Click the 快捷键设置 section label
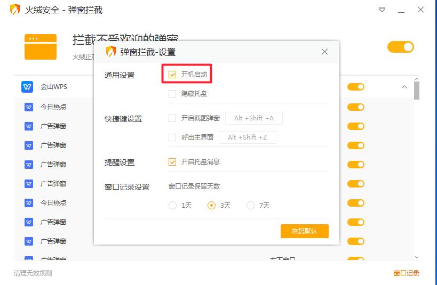Image resolution: width=437 pixels, height=285 pixels. [123, 119]
